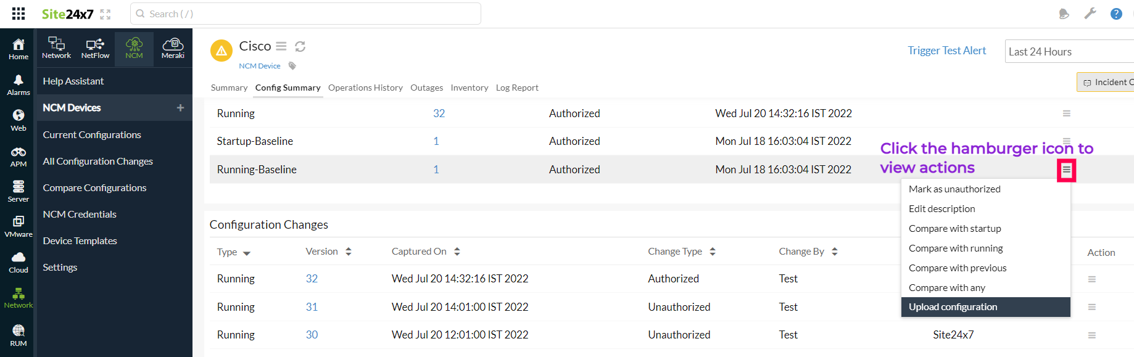The width and height of the screenshot is (1134, 357).
Task: Open the apps grid launcher icon
Action: click(19, 14)
